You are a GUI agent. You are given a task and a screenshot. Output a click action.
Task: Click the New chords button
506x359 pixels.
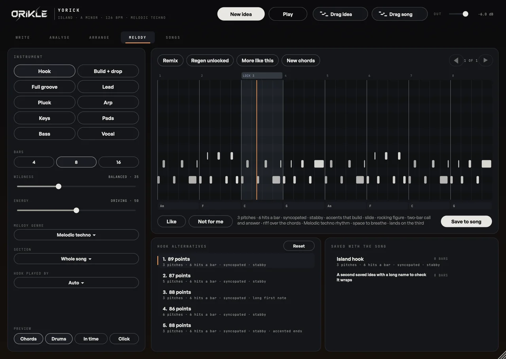tap(301, 60)
